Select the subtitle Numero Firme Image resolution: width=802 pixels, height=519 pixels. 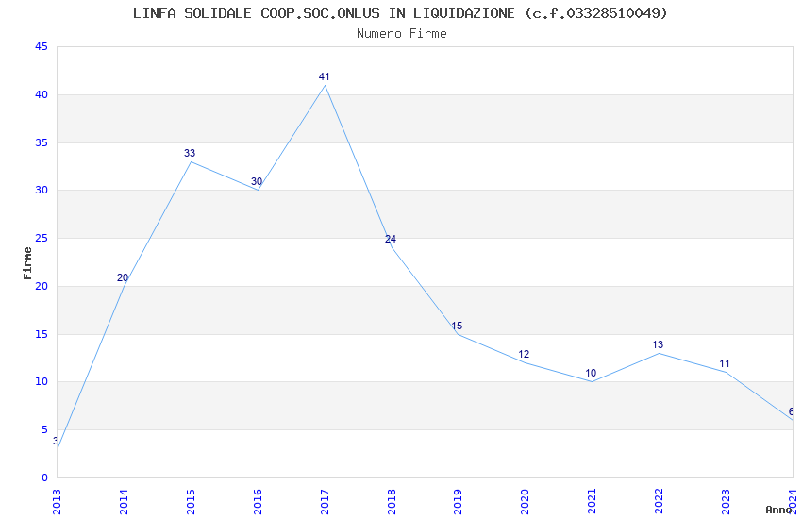(x=402, y=34)
